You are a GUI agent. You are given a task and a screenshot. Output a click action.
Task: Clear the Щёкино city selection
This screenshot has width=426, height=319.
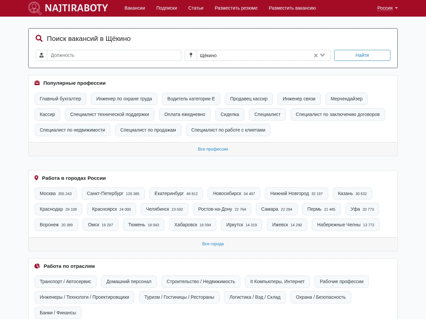coord(316,55)
